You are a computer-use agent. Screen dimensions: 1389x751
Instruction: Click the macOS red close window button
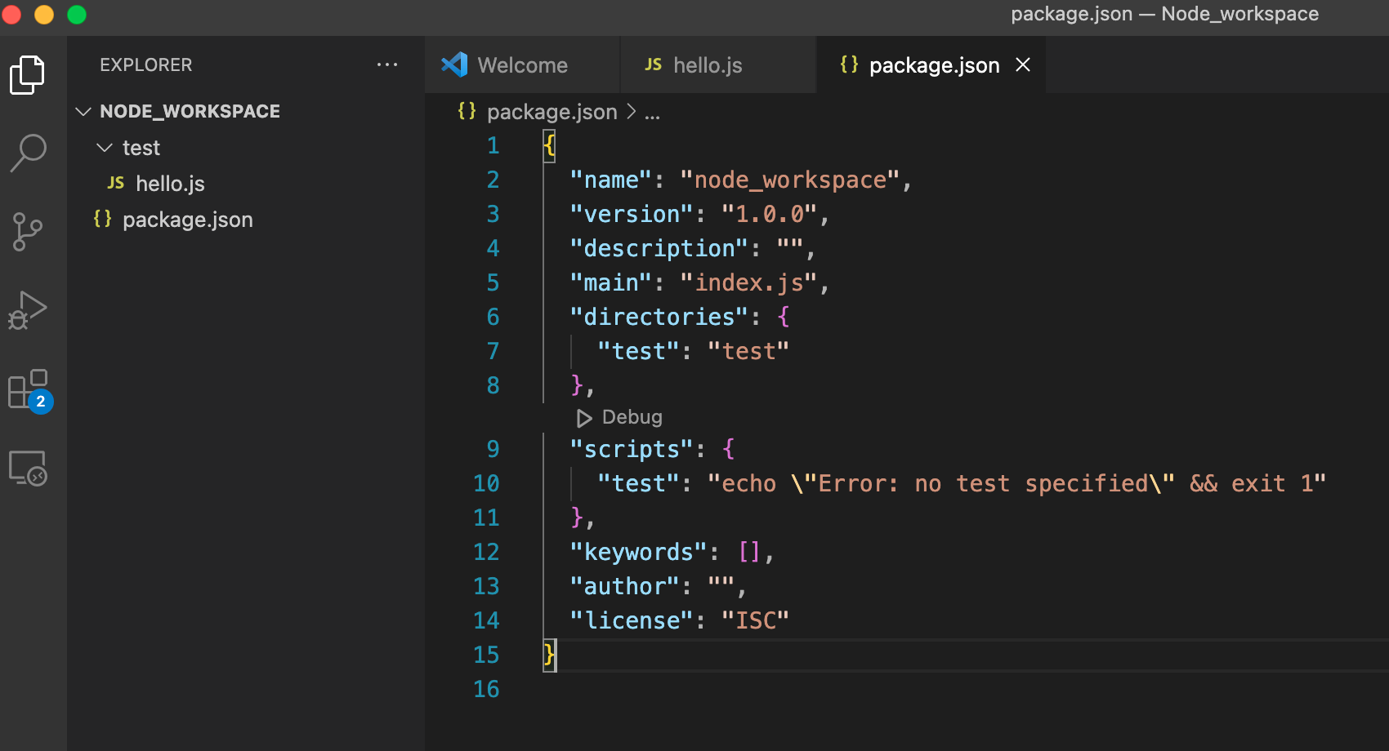[11, 15]
